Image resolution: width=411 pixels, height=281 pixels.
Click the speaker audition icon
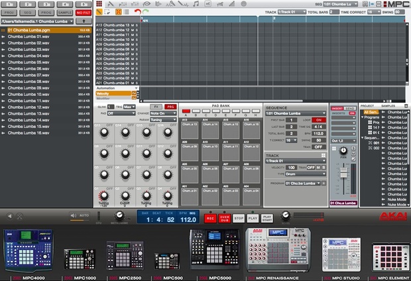click(73, 215)
